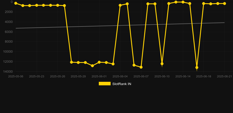Click the 10000 y-axis label
This screenshot has width=233, height=113.
tap(9, 51)
